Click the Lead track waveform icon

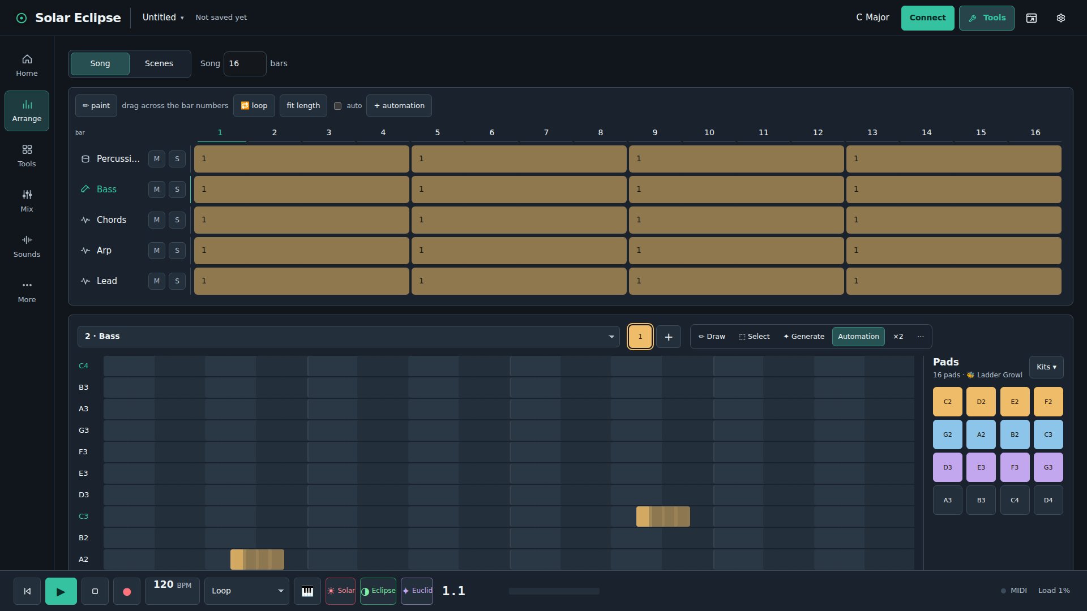(x=85, y=281)
